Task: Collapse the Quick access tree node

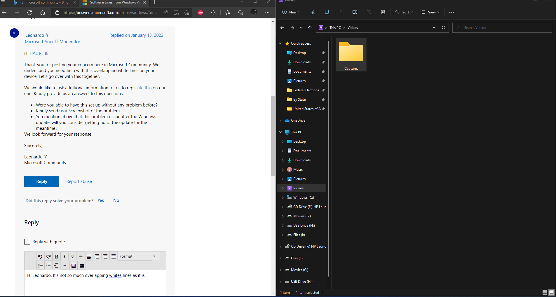Action: tap(280, 43)
